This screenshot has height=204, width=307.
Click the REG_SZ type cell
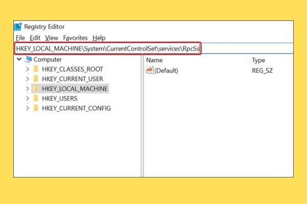(x=262, y=70)
